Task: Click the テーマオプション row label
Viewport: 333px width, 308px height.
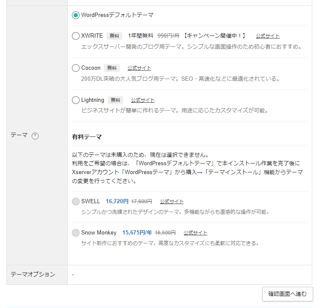Action: (33, 275)
